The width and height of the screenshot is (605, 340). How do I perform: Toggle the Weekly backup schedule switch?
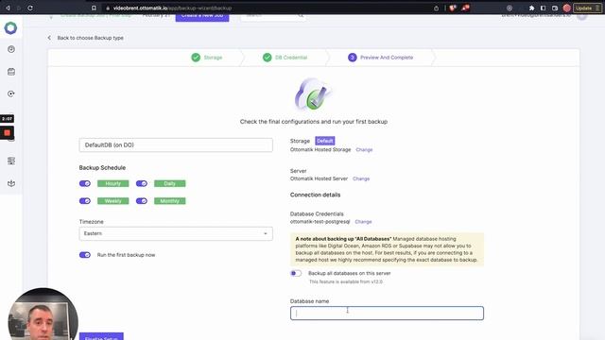(x=85, y=201)
